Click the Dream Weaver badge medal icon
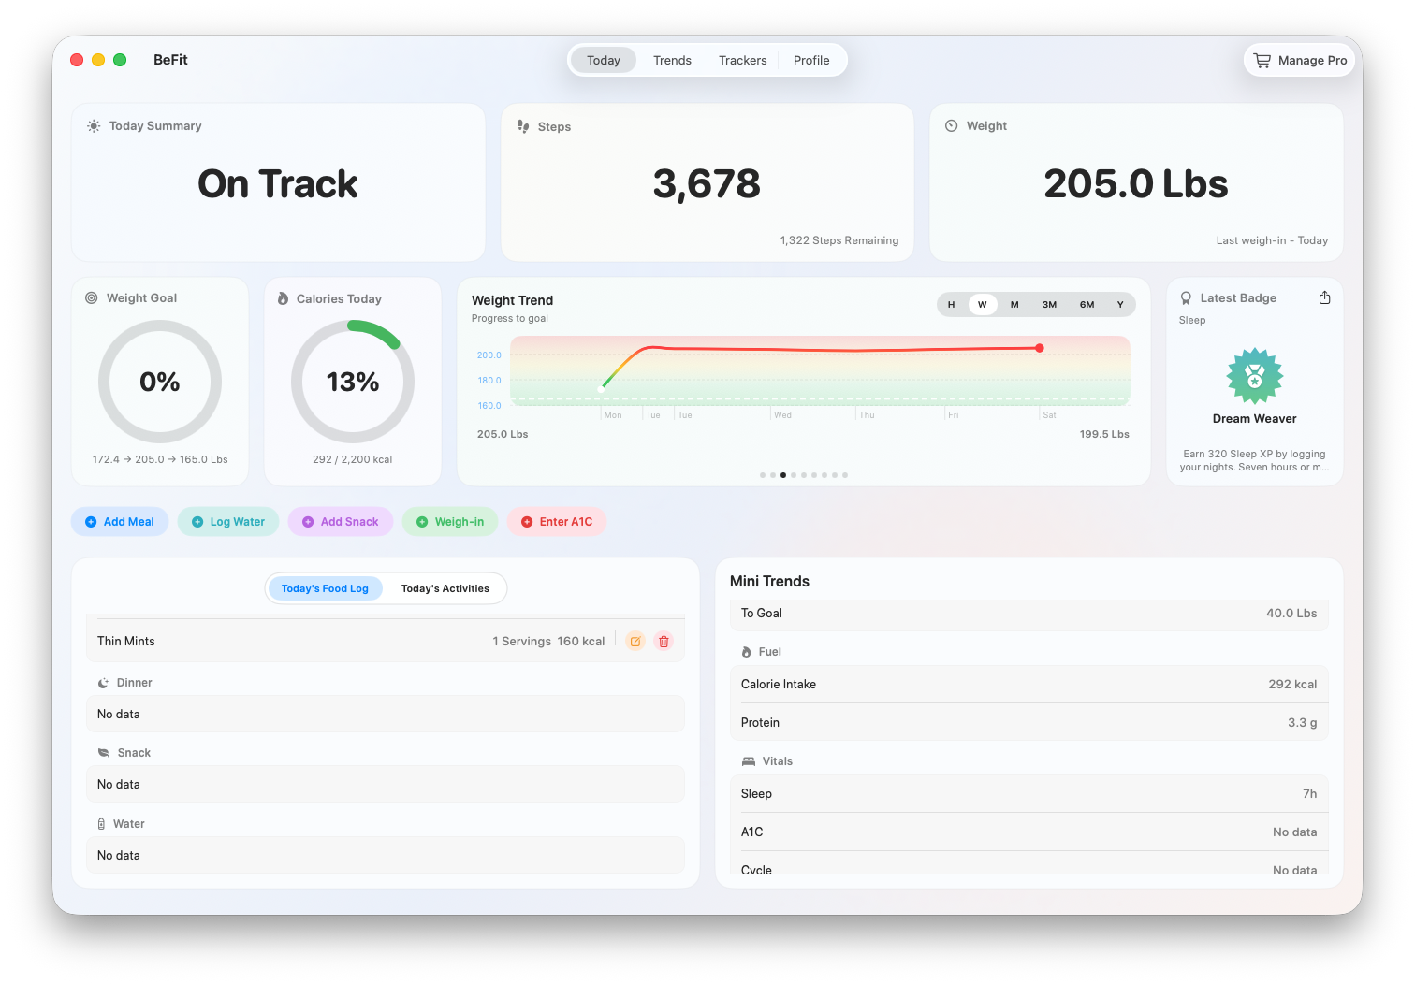This screenshot has height=984, width=1415. click(x=1255, y=376)
